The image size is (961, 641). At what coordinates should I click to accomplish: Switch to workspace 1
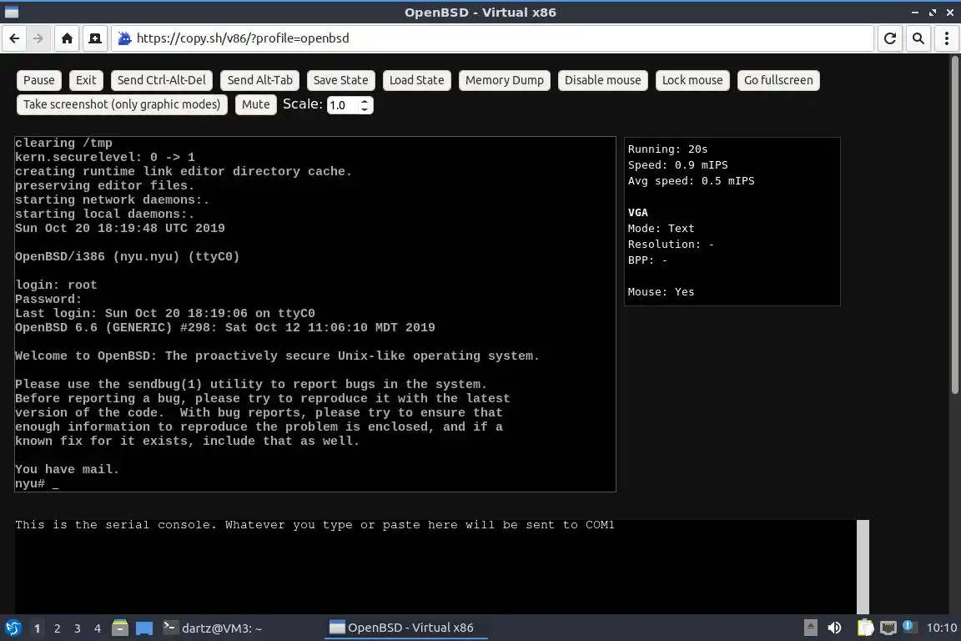click(x=37, y=628)
